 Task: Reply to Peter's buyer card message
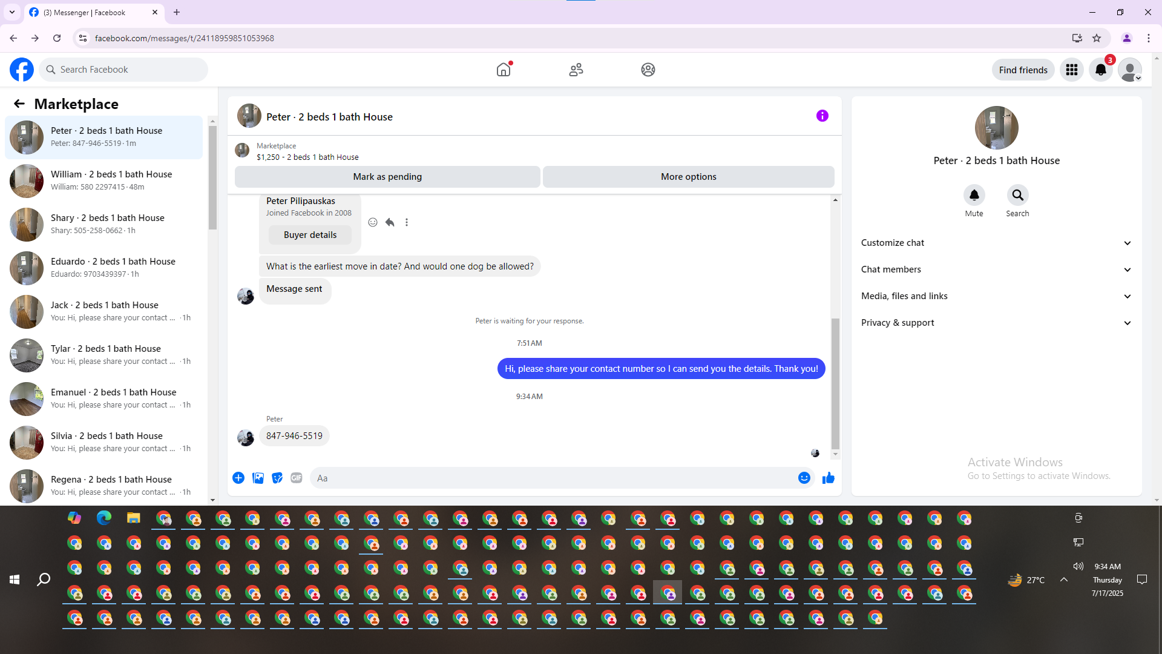390,222
